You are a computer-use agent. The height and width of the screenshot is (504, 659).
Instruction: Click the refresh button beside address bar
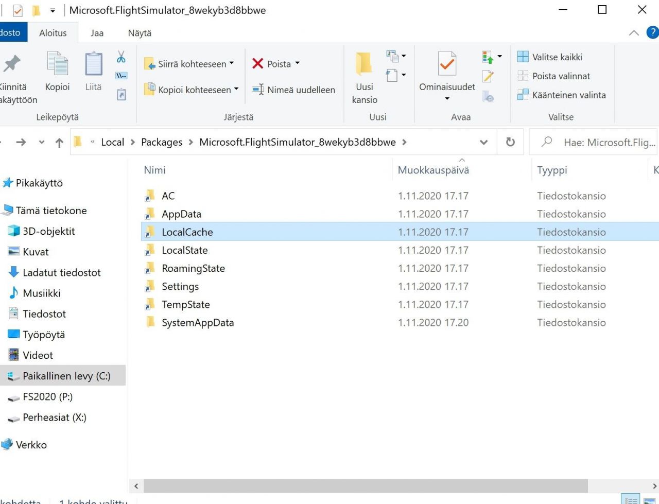pyautogui.click(x=510, y=142)
